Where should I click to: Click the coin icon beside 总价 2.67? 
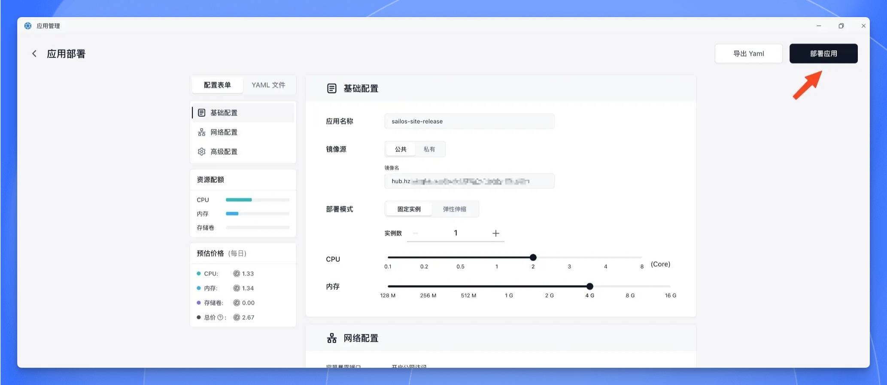point(237,317)
